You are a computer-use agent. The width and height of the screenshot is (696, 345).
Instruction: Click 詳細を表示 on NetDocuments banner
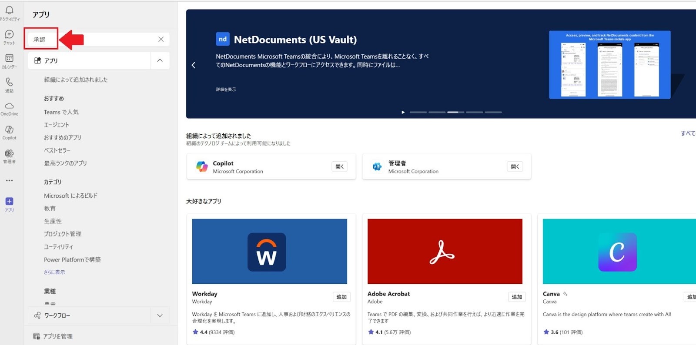(x=226, y=90)
